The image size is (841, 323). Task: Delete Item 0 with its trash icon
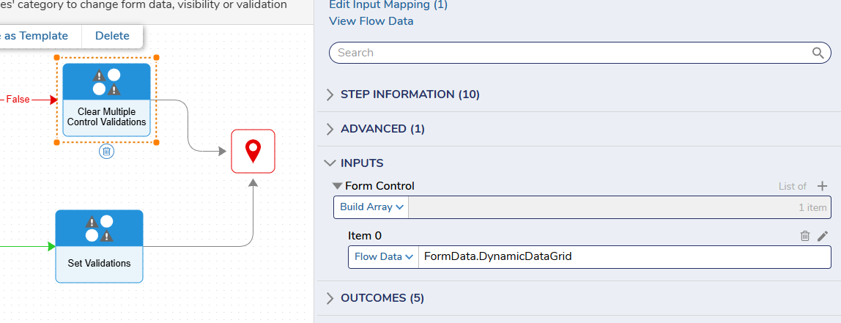[805, 236]
